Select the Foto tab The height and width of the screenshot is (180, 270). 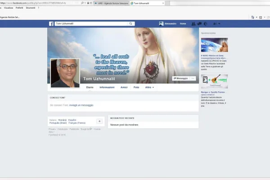coord(136,87)
